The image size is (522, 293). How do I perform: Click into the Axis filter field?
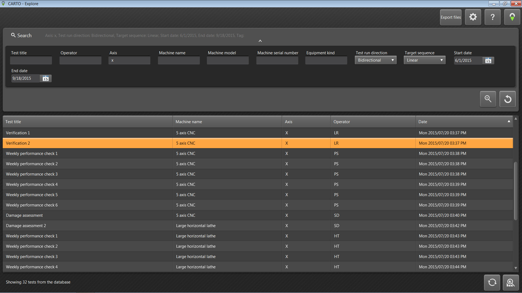coord(129,60)
